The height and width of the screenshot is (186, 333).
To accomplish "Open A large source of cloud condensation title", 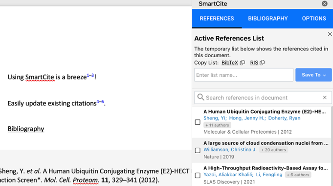I will (266, 143).
